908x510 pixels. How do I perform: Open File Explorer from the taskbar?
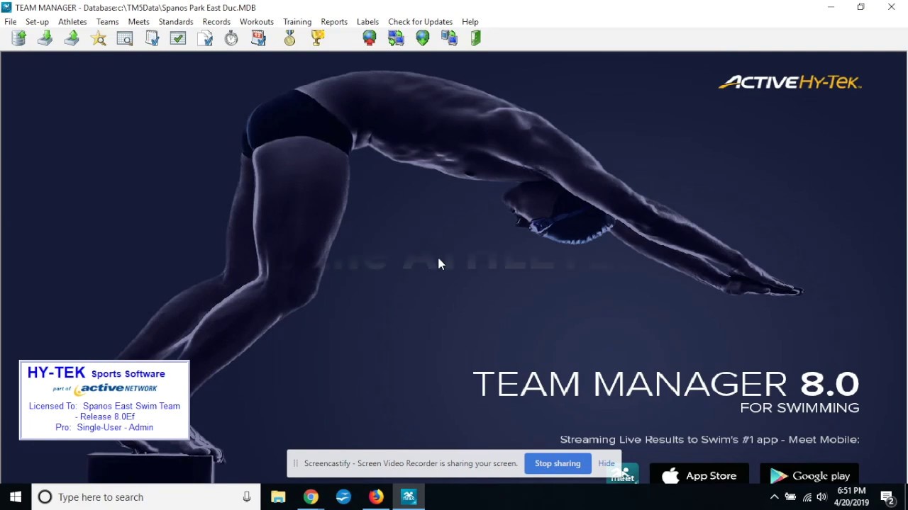coord(278,497)
